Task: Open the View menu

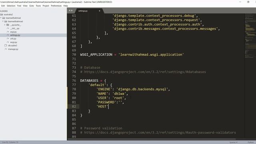Action: click(25, 6)
